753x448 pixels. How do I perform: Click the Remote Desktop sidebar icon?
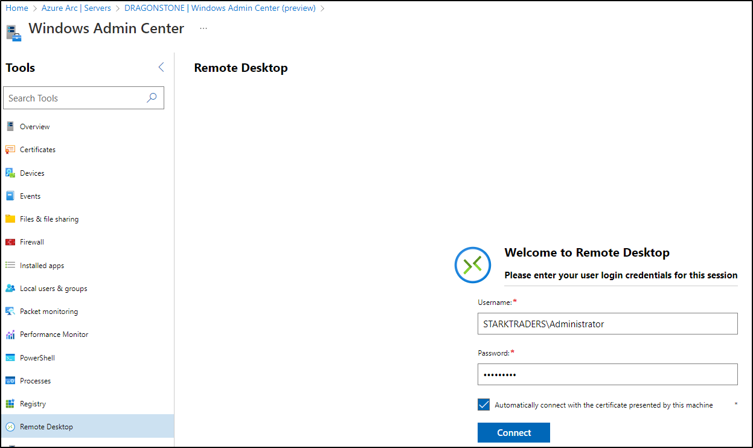point(10,427)
